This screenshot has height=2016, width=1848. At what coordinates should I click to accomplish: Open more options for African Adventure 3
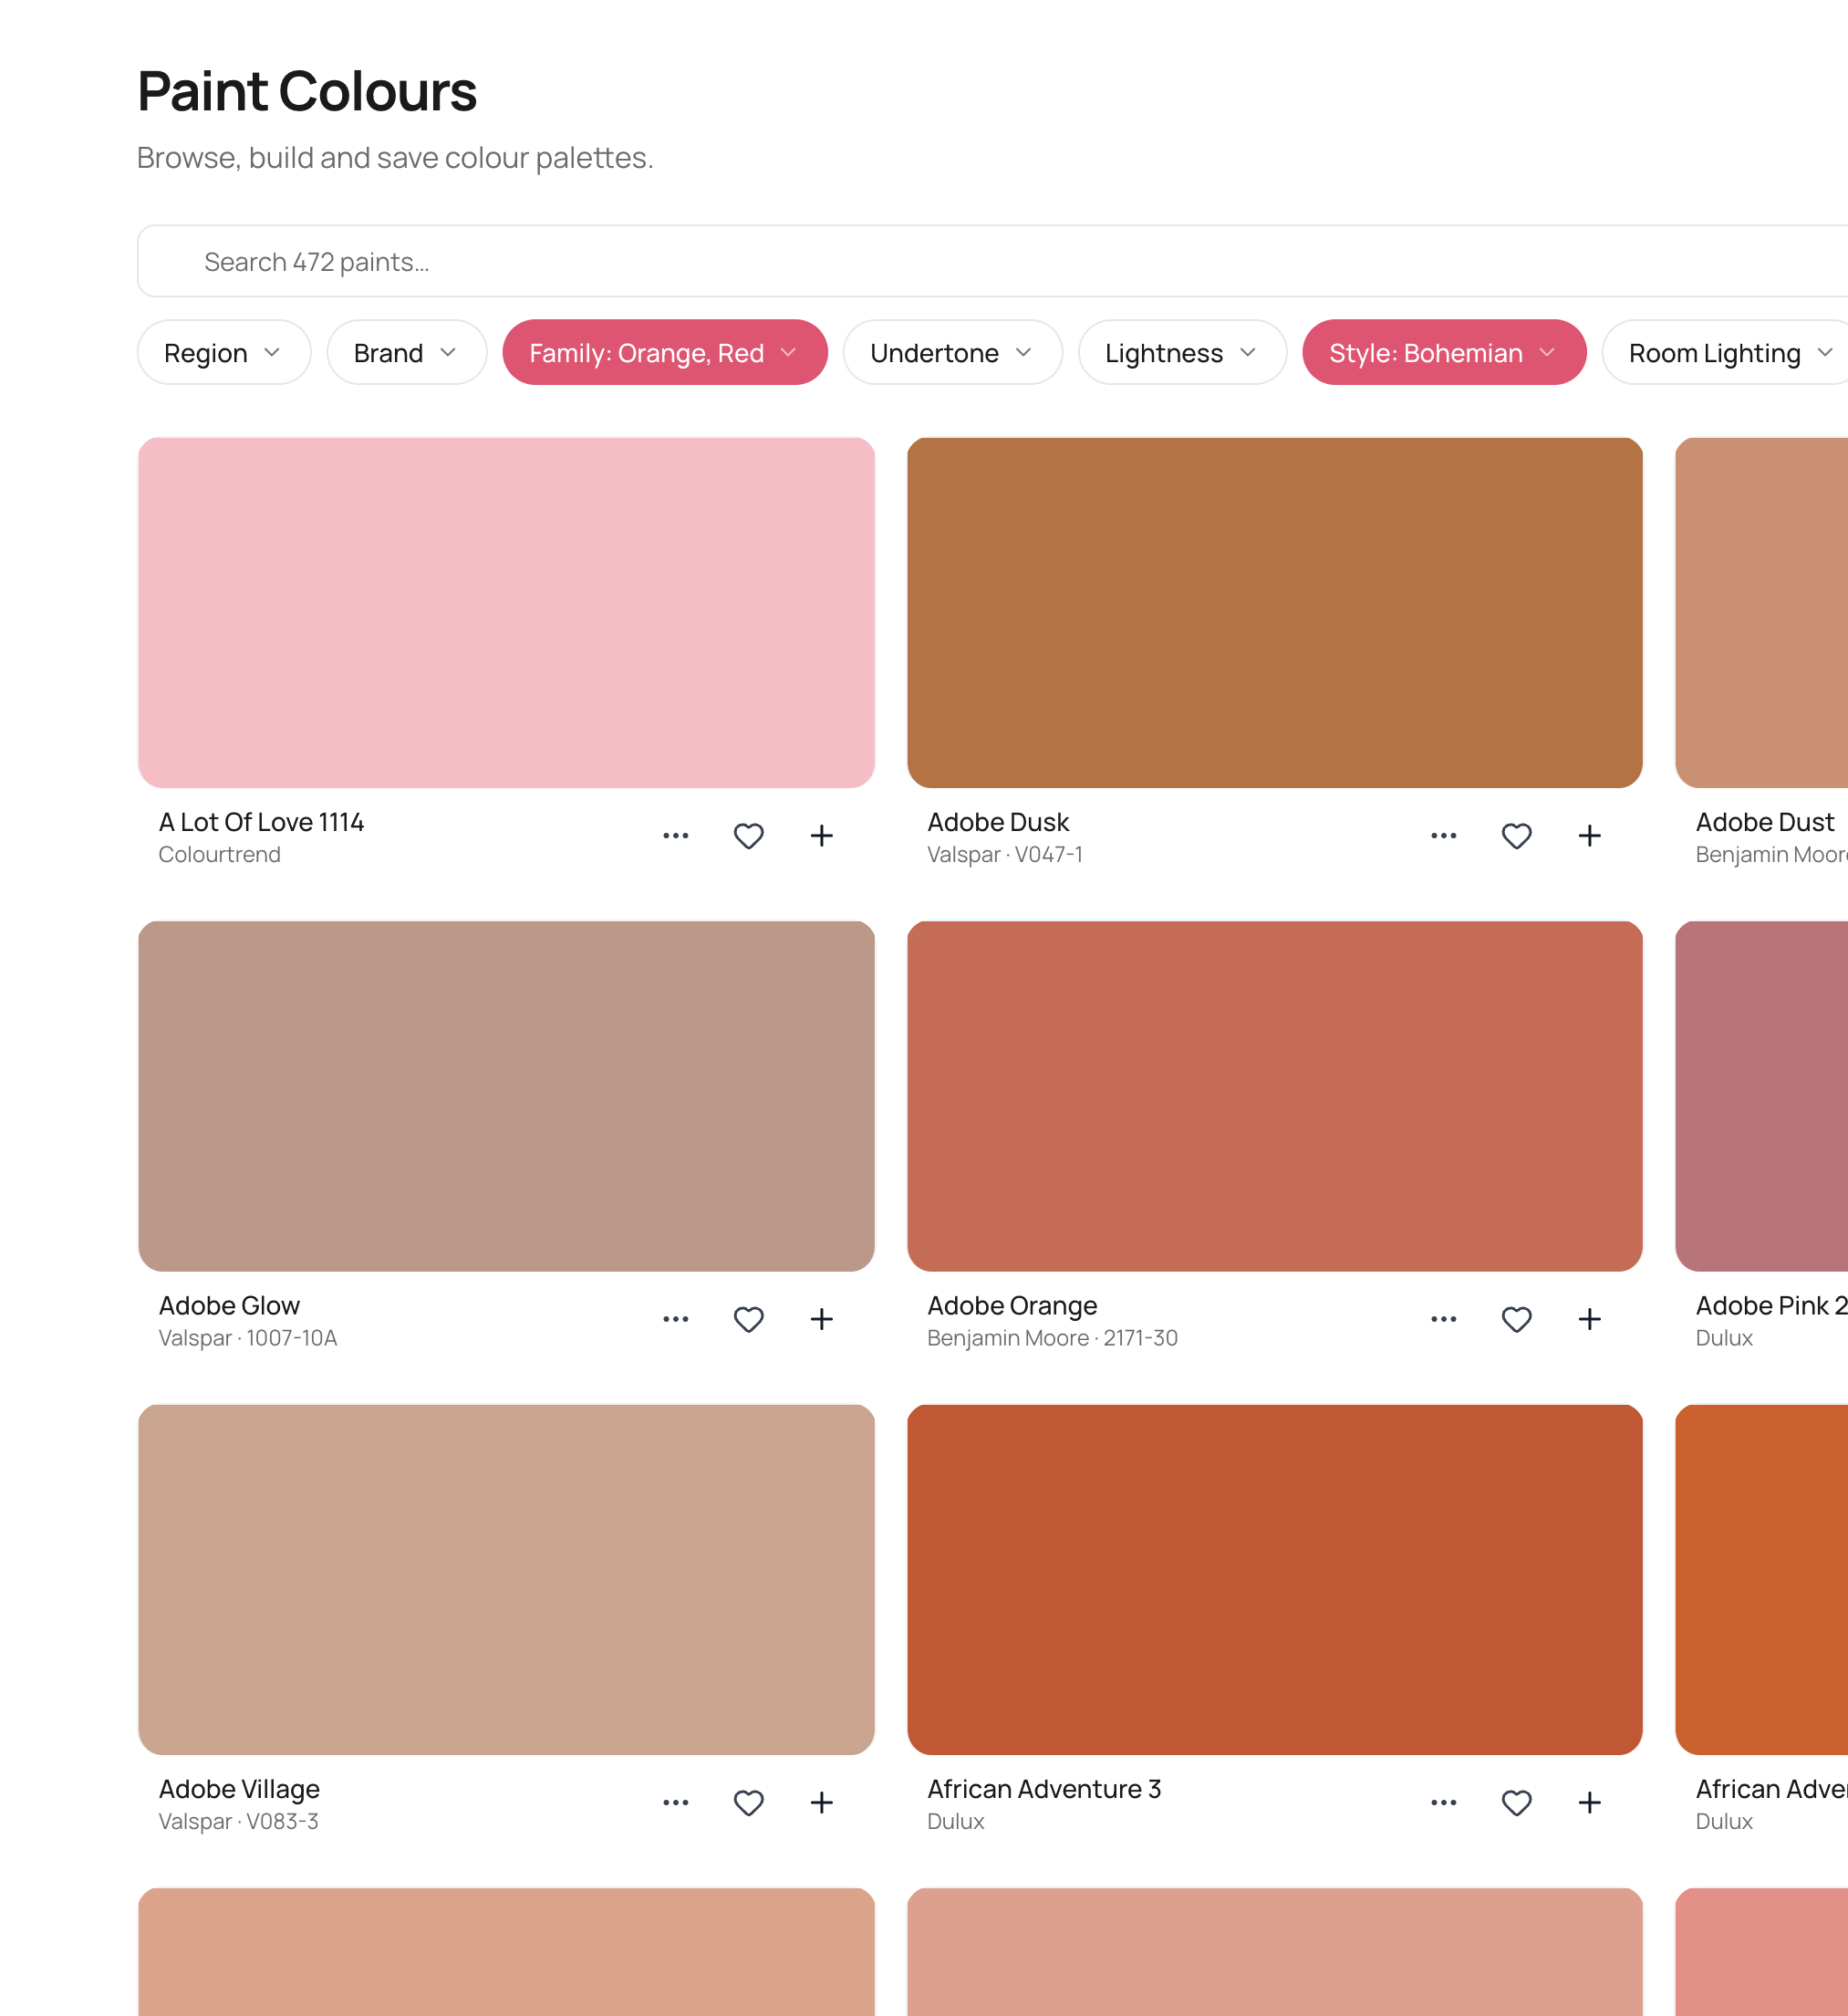(1443, 1803)
